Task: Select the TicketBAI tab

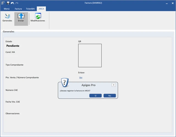Action: point(30,9)
